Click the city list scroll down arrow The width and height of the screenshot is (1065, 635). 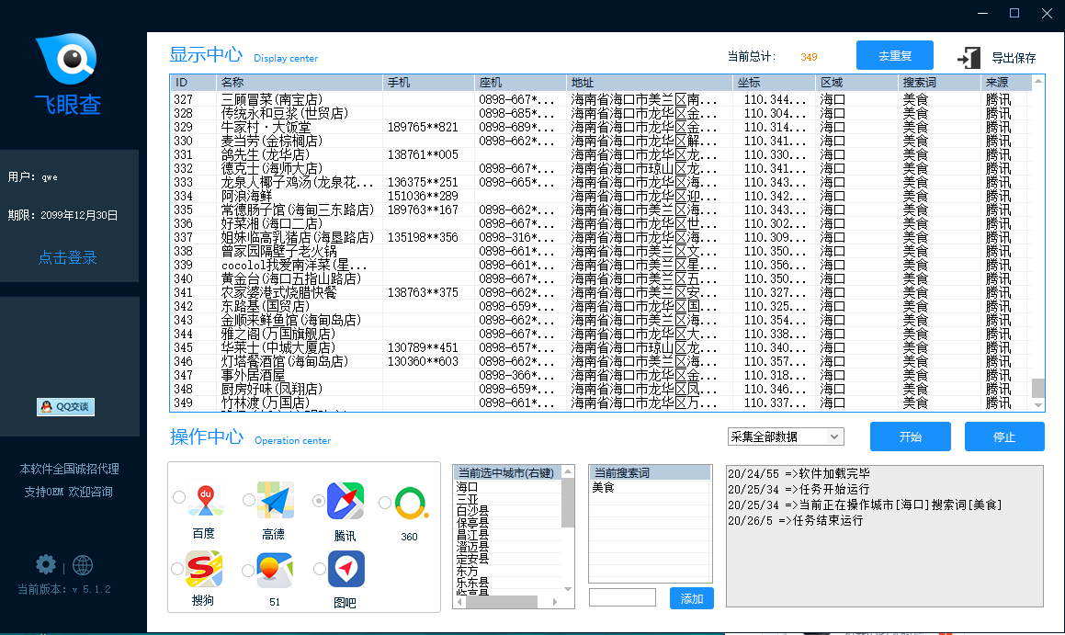(568, 589)
